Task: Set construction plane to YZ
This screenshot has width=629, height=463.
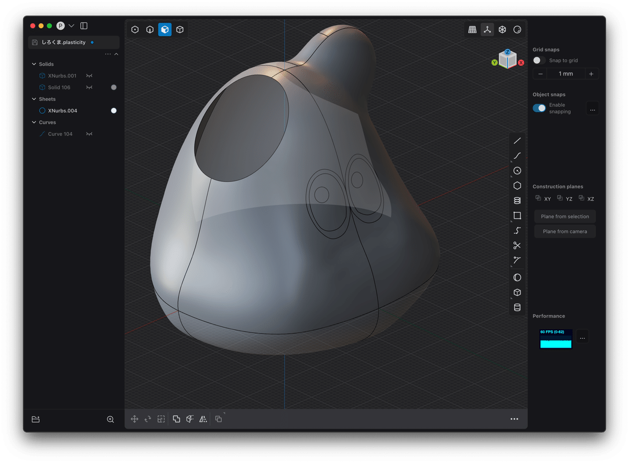Action: click(565, 199)
